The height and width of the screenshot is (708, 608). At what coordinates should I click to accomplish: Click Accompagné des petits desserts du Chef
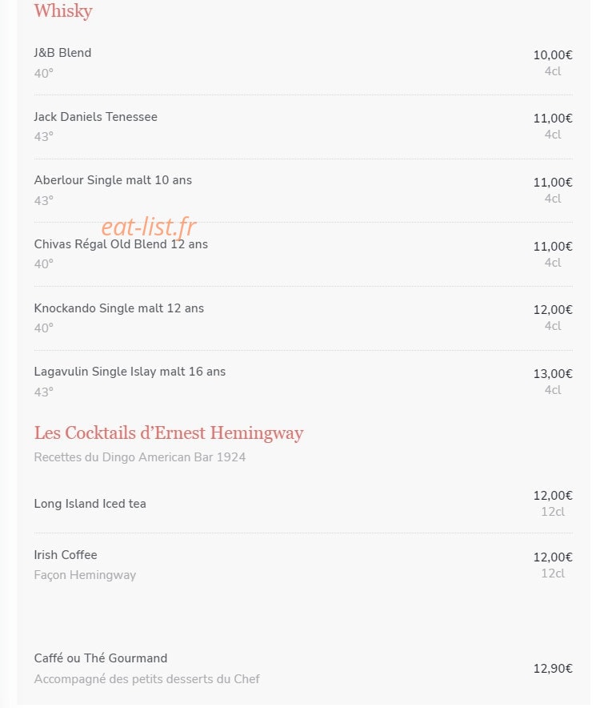point(147,679)
